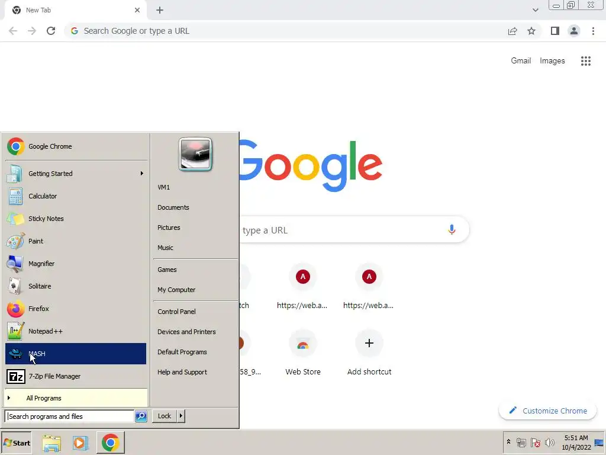Screen dimensions: 606x455
Task: Share this page icon in address bar
Action: coord(512,31)
